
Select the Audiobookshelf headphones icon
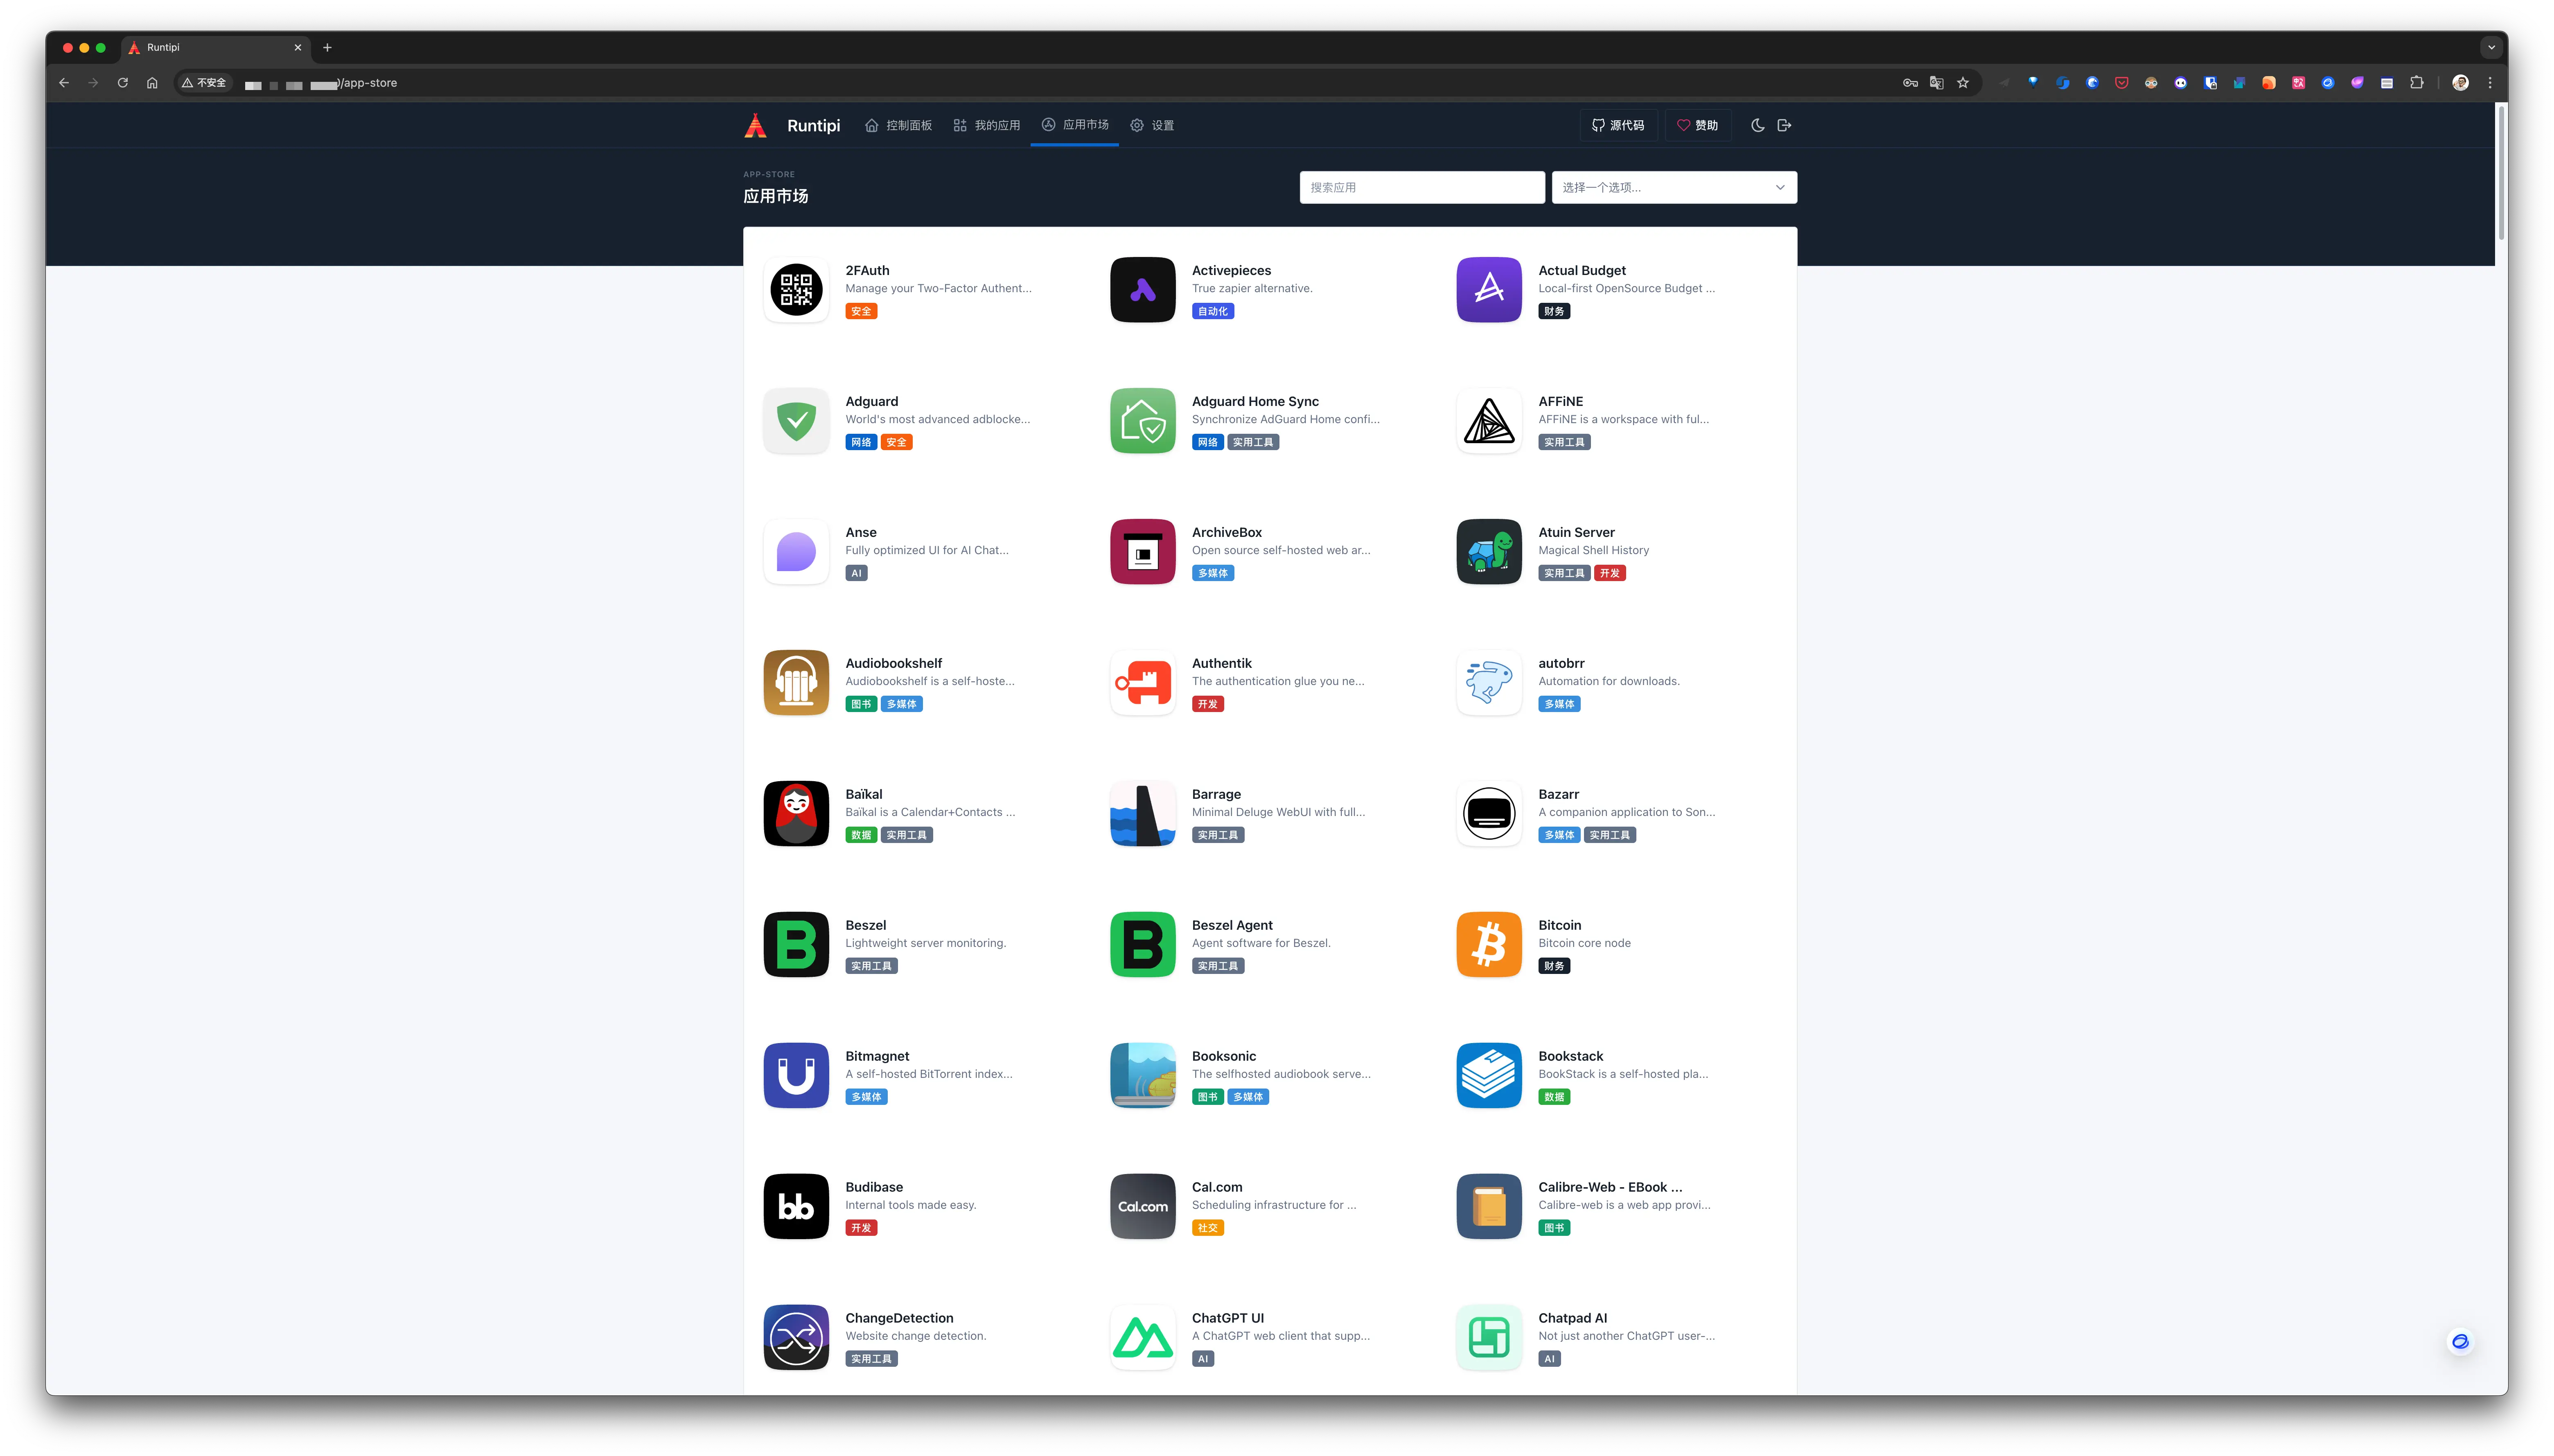click(796, 683)
